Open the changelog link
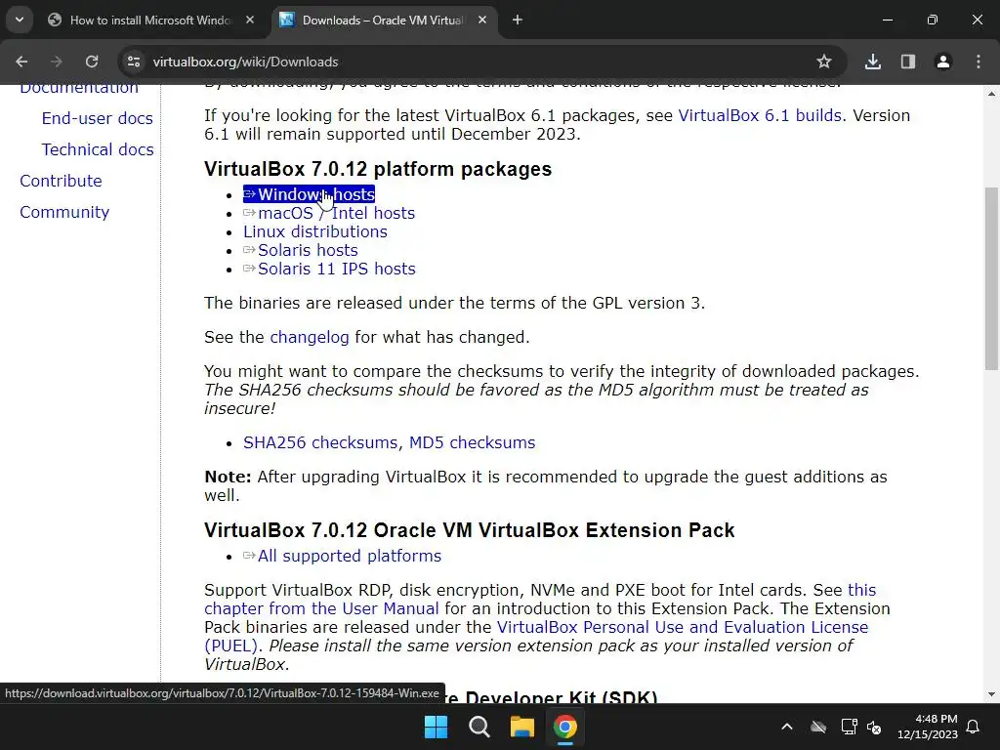The image size is (1000, 750). click(x=310, y=337)
